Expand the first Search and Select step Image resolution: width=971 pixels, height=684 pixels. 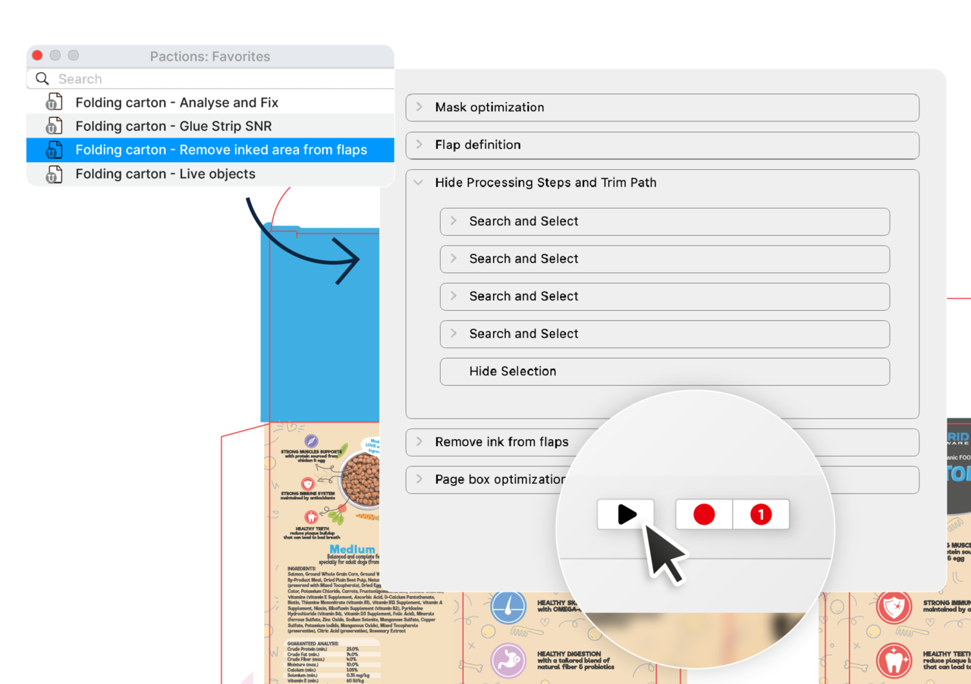(x=454, y=221)
